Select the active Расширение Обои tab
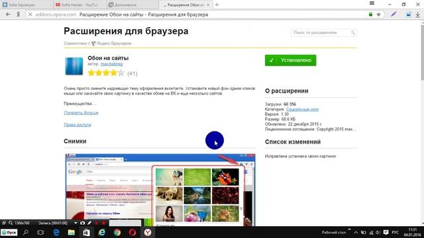Viewport: 424px width, 238px height. (x=185, y=5)
